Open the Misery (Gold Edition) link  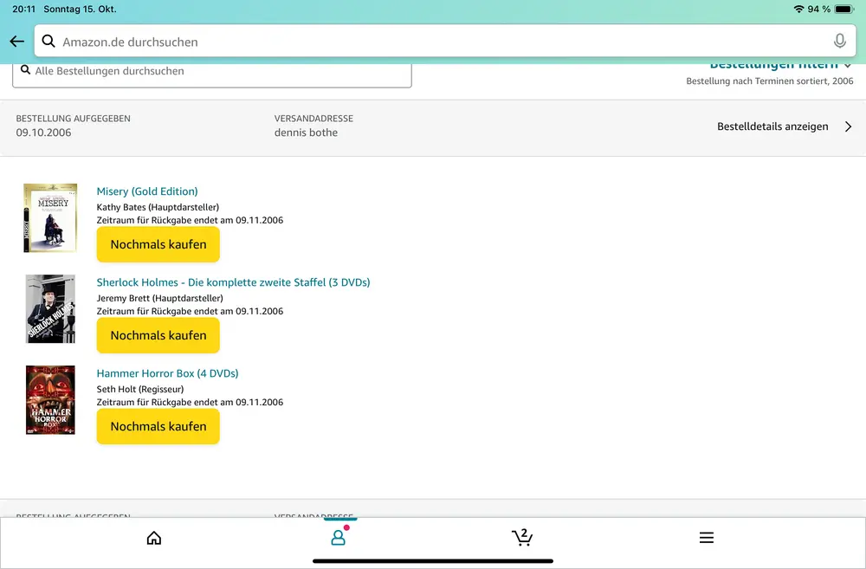(x=147, y=191)
